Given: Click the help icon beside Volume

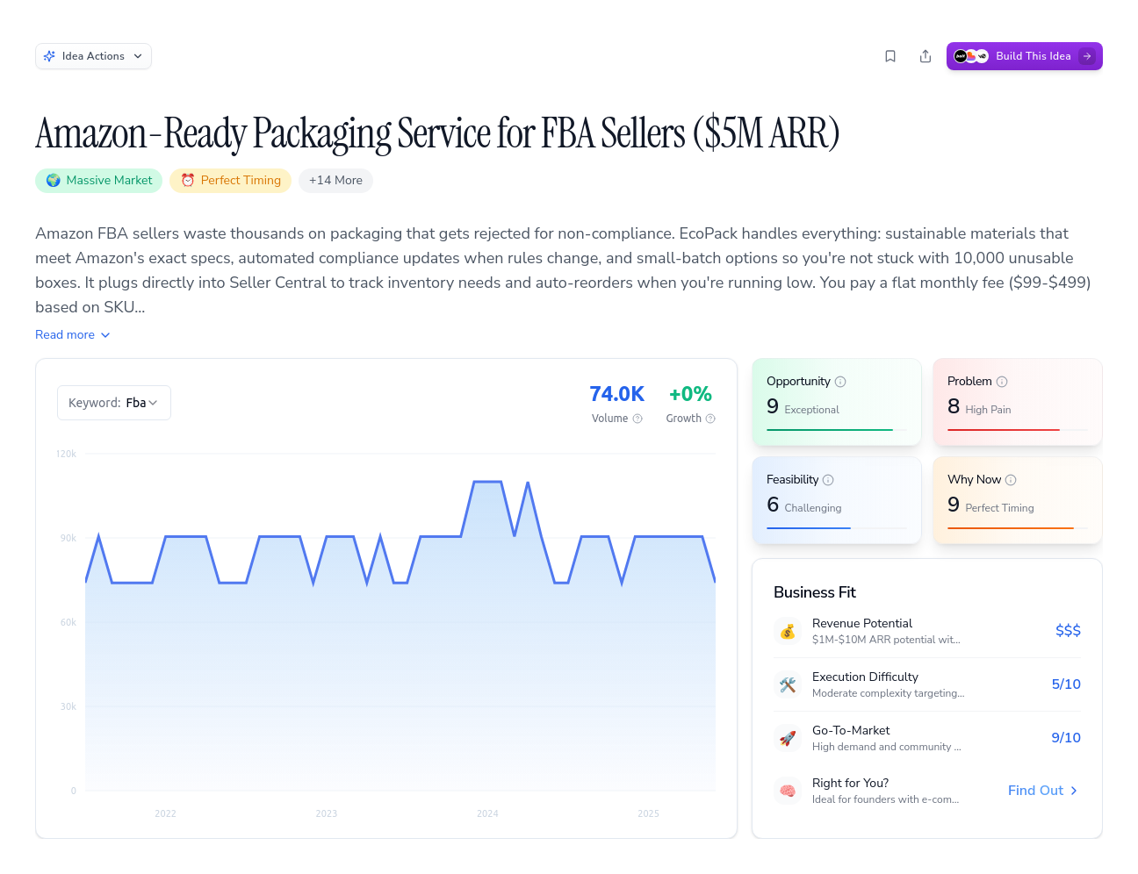Looking at the screenshot, I should (637, 419).
